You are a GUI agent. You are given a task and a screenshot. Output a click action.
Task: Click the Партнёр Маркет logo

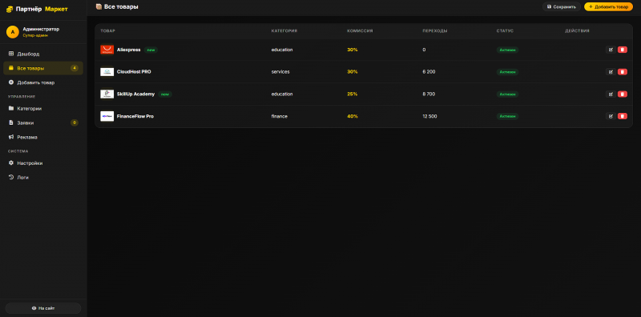[37, 9]
